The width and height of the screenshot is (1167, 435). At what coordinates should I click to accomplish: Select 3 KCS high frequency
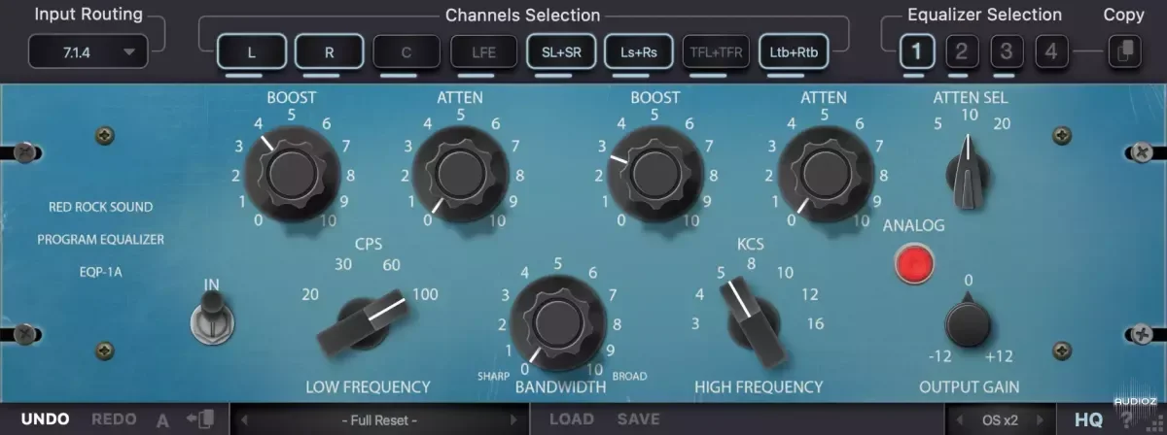pyautogui.click(x=694, y=323)
